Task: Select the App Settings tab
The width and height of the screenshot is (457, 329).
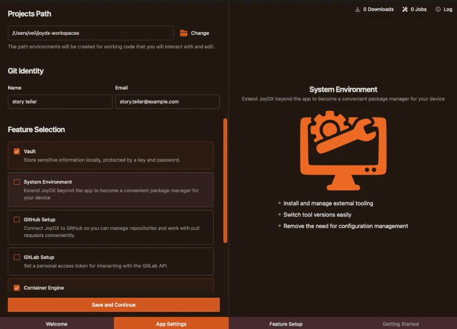Action: point(171,324)
